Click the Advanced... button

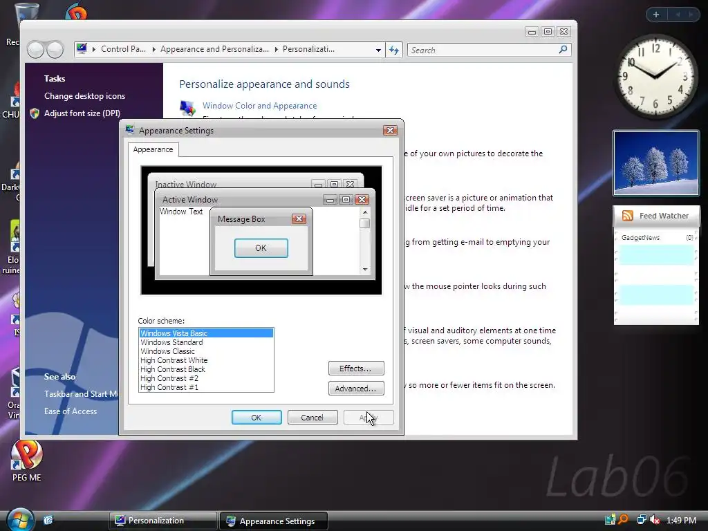(x=356, y=389)
